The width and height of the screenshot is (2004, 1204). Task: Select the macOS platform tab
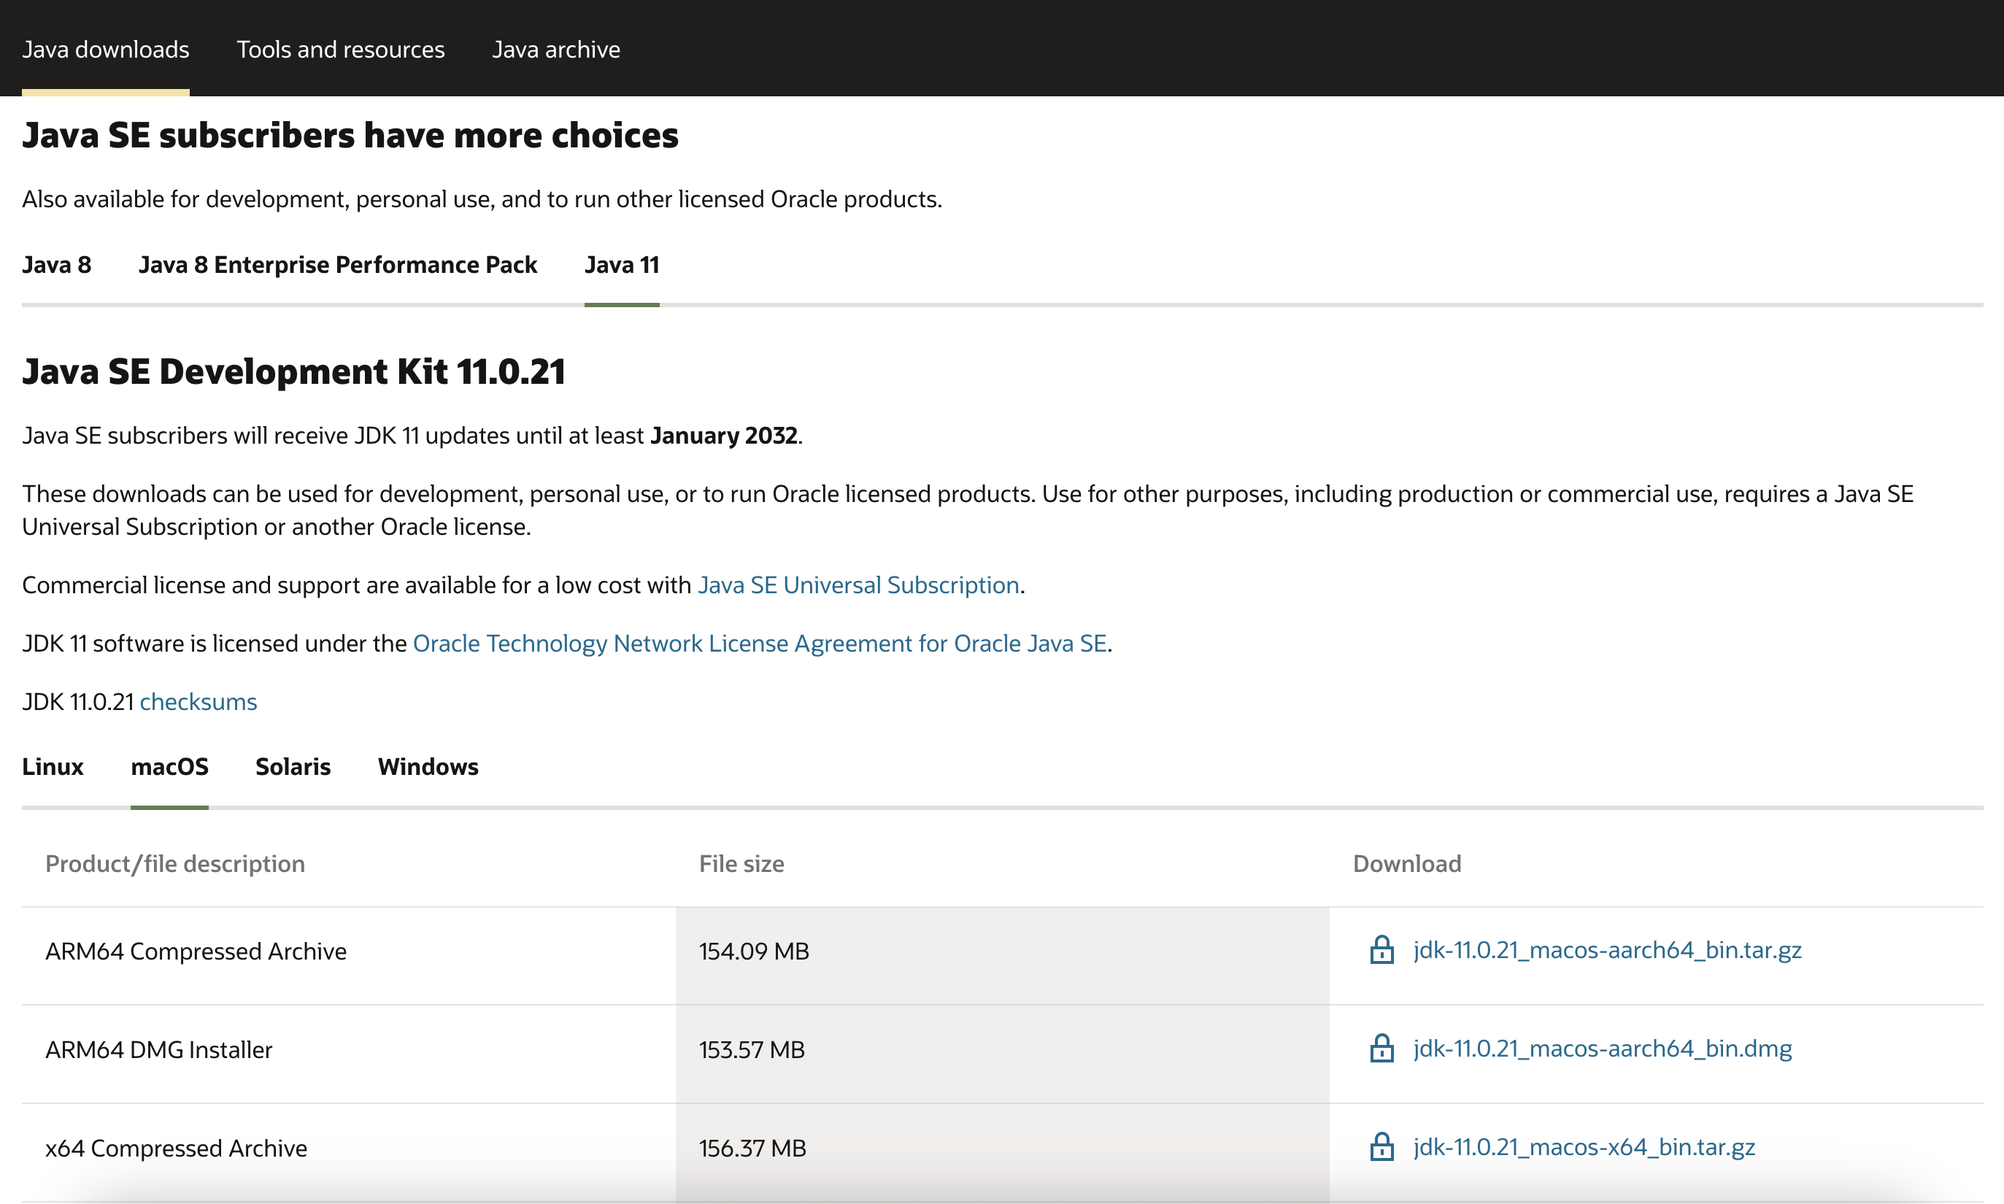[169, 767]
